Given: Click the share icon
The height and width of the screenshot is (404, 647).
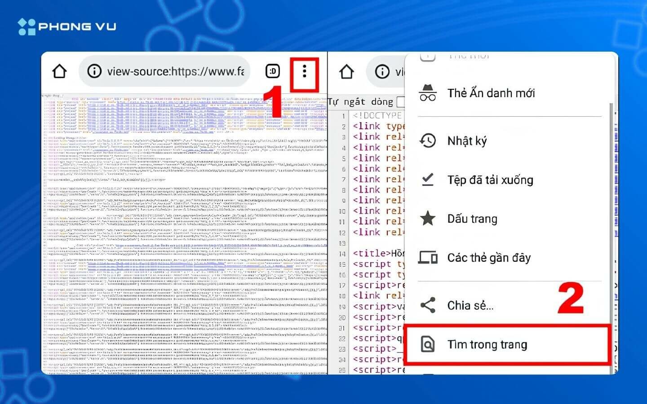Looking at the screenshot, I should click(427, 305).
